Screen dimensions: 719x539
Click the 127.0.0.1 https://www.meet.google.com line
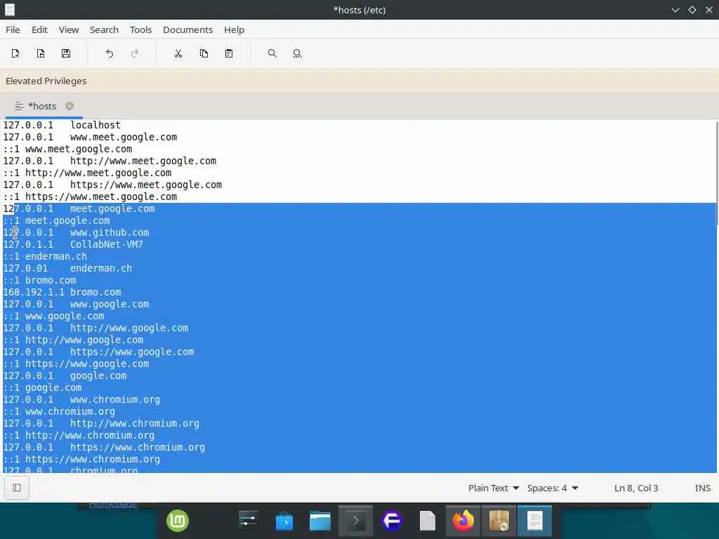[112, 185]
